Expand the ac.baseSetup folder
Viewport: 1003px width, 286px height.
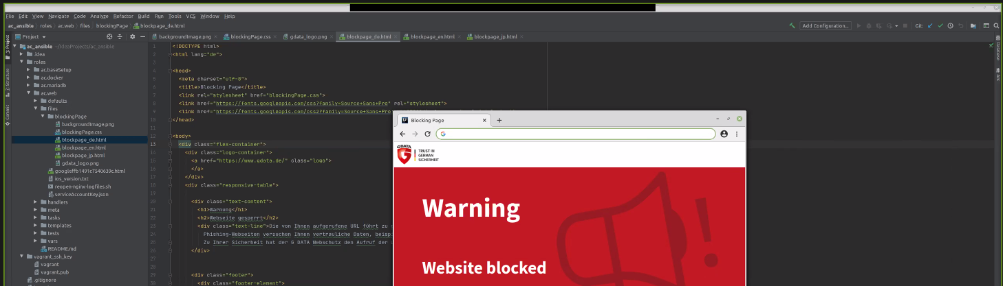pos(28,70)
